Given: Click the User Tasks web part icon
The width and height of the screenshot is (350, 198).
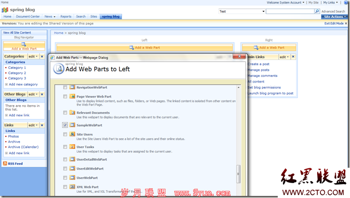Looking at the screenshot, I should 72,147.
